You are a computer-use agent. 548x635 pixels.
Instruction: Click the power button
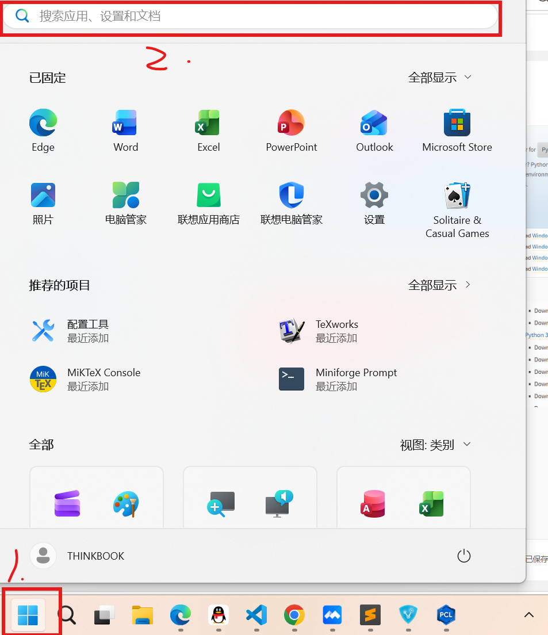(464, 556)
